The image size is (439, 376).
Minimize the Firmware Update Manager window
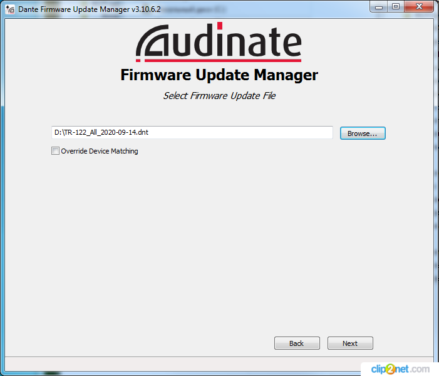[x=379, y=7]
